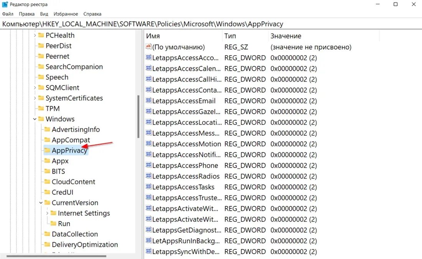
Task: Open the Избранное menu
Action: pyautogui.click(x=66, y=14)
